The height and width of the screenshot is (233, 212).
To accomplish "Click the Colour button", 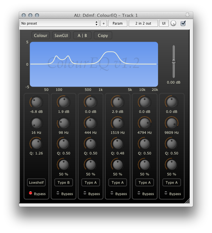I will pos(40,36).
